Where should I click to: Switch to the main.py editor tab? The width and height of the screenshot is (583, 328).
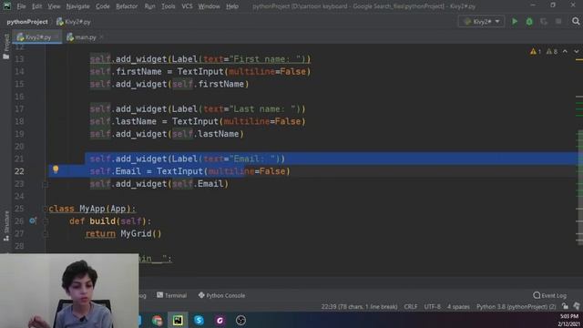pos(82,37)
